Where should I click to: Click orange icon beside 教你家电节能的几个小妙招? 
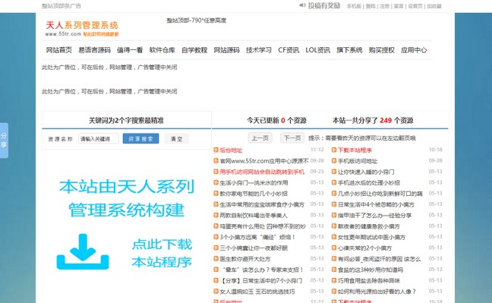[x=216, y=194]
